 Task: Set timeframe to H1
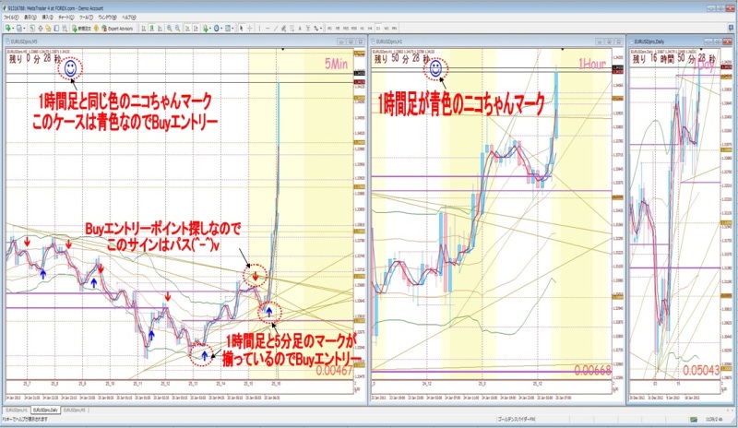pyautogui.click(x=362, y=29)
